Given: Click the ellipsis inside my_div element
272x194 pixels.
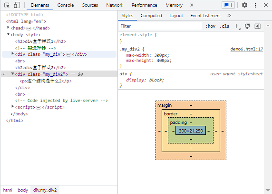Looking at the screenshot, I should (68, 55).
